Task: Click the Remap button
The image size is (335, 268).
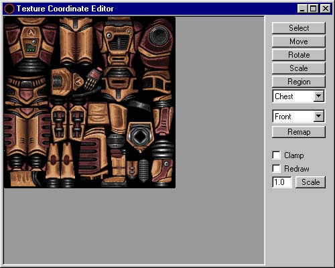Action: [299, 132]
